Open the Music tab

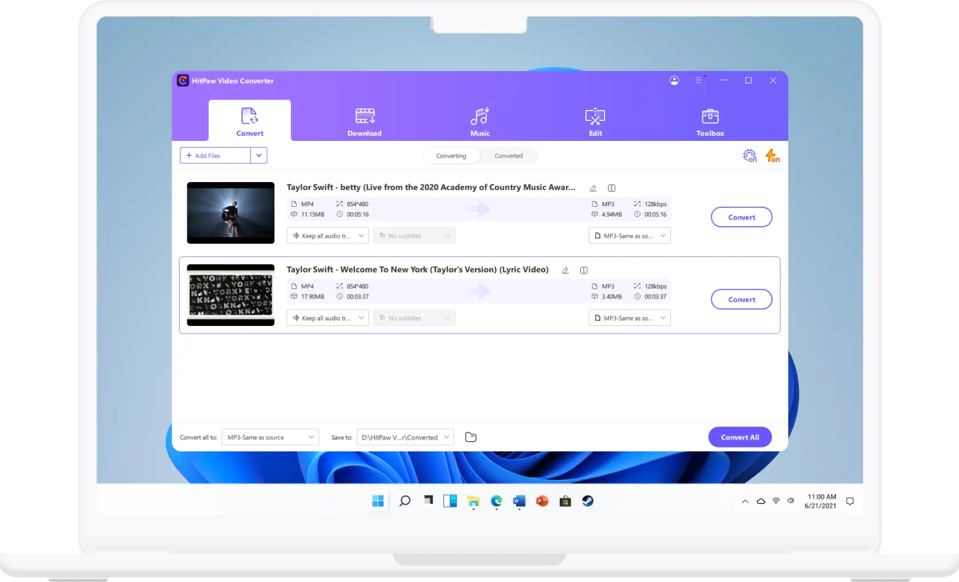point(480,121)
